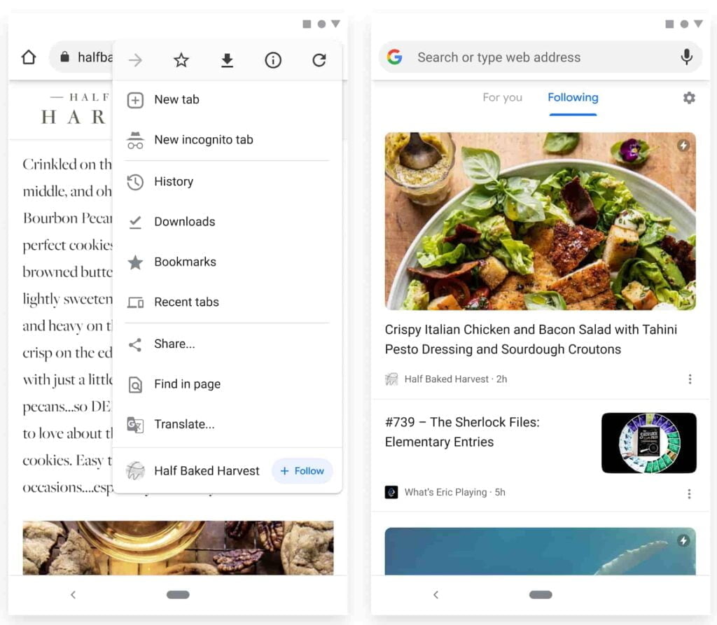The height and width of the screenshot is (625, 717).
Task: Tap the home icon in left phone
Action: click(28, 57)
